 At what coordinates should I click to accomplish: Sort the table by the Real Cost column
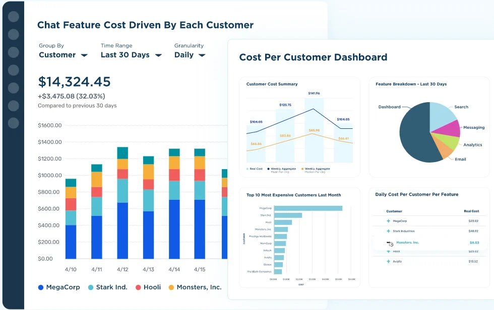pos(471,211)
